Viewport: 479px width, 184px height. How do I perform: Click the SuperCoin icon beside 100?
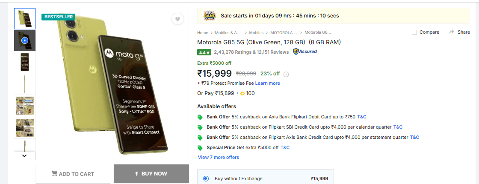point(242,93)
